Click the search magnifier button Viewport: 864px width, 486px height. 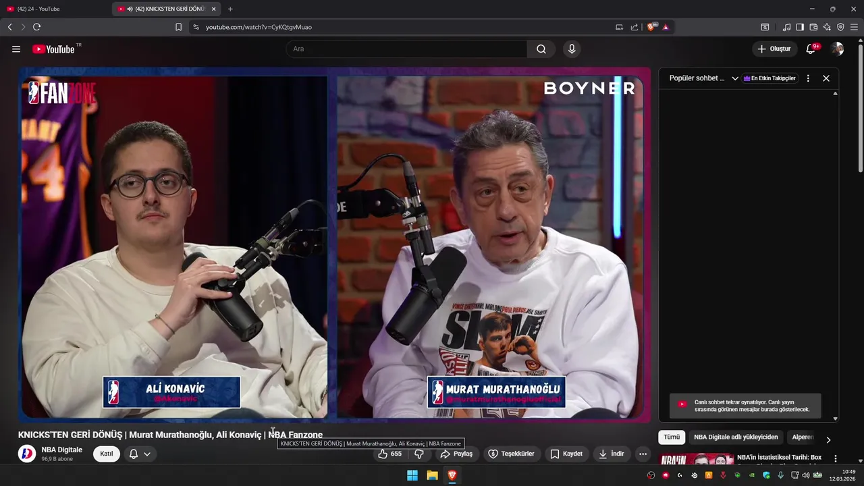(x=541, y=49)
